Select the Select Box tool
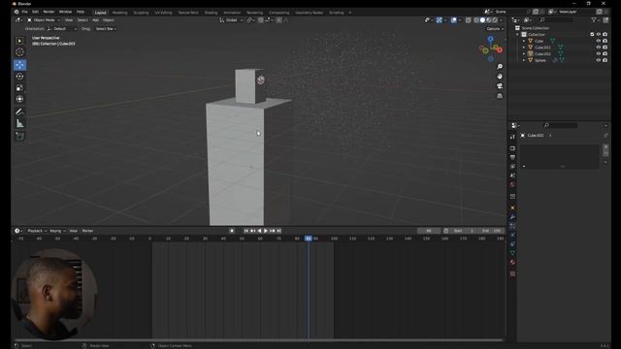The image size is (621, 349). (19, 41)
